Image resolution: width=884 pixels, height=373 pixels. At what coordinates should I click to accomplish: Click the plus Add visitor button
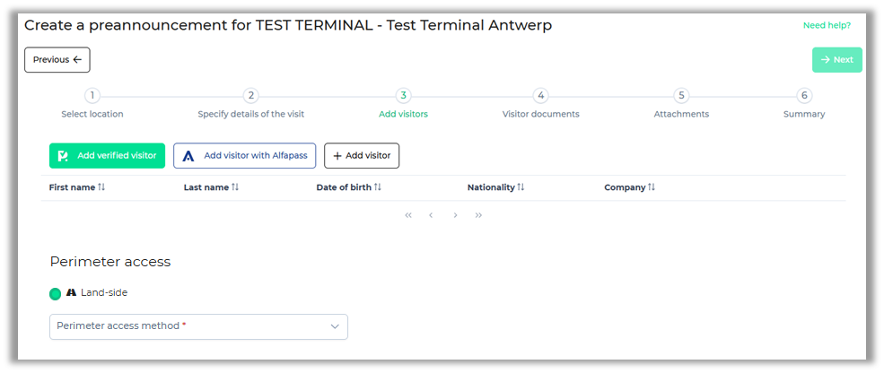[x=362, y=156]
